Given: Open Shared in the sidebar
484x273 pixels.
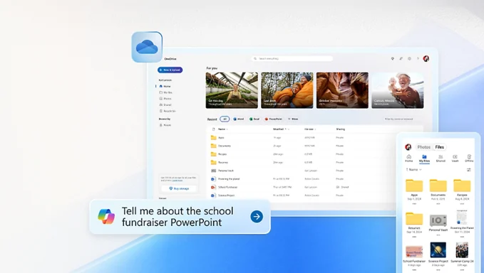Looking at the screenshot, I should click(165, 105).
